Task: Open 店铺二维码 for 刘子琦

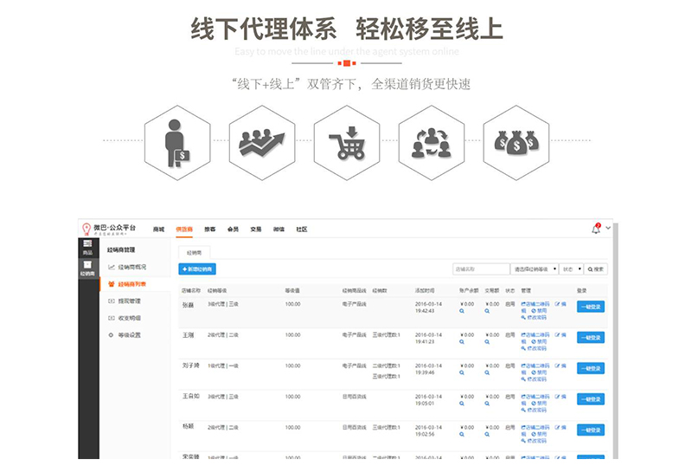Action: 535,366
